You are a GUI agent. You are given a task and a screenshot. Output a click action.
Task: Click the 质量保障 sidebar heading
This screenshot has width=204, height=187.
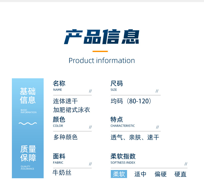tap(28, 153)
